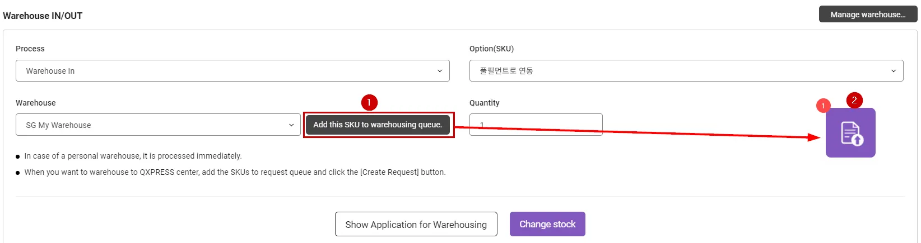This screenshot has height=243, width=921.
Task: Click red step marker 2 above the purple icon
Action: 854,100
